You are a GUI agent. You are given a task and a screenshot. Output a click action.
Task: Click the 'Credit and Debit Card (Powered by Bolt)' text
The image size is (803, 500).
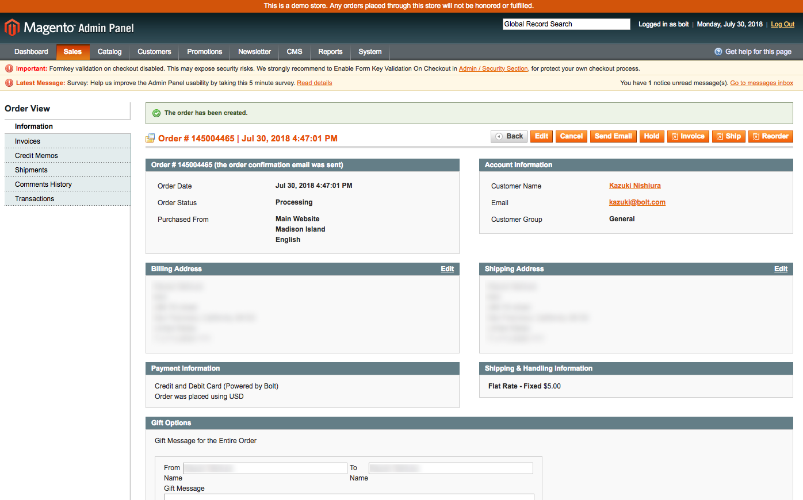pyautogui.click(x=216, y=386)
